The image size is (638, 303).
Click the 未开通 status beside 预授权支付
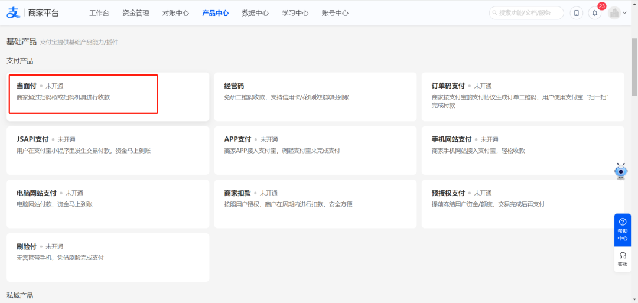(x=483, y=193)
